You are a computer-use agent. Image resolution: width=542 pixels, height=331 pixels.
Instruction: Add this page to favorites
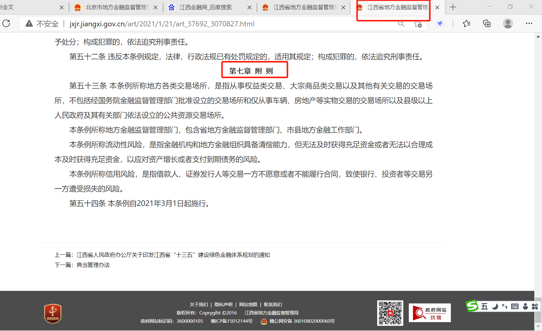tap(418, 24)
